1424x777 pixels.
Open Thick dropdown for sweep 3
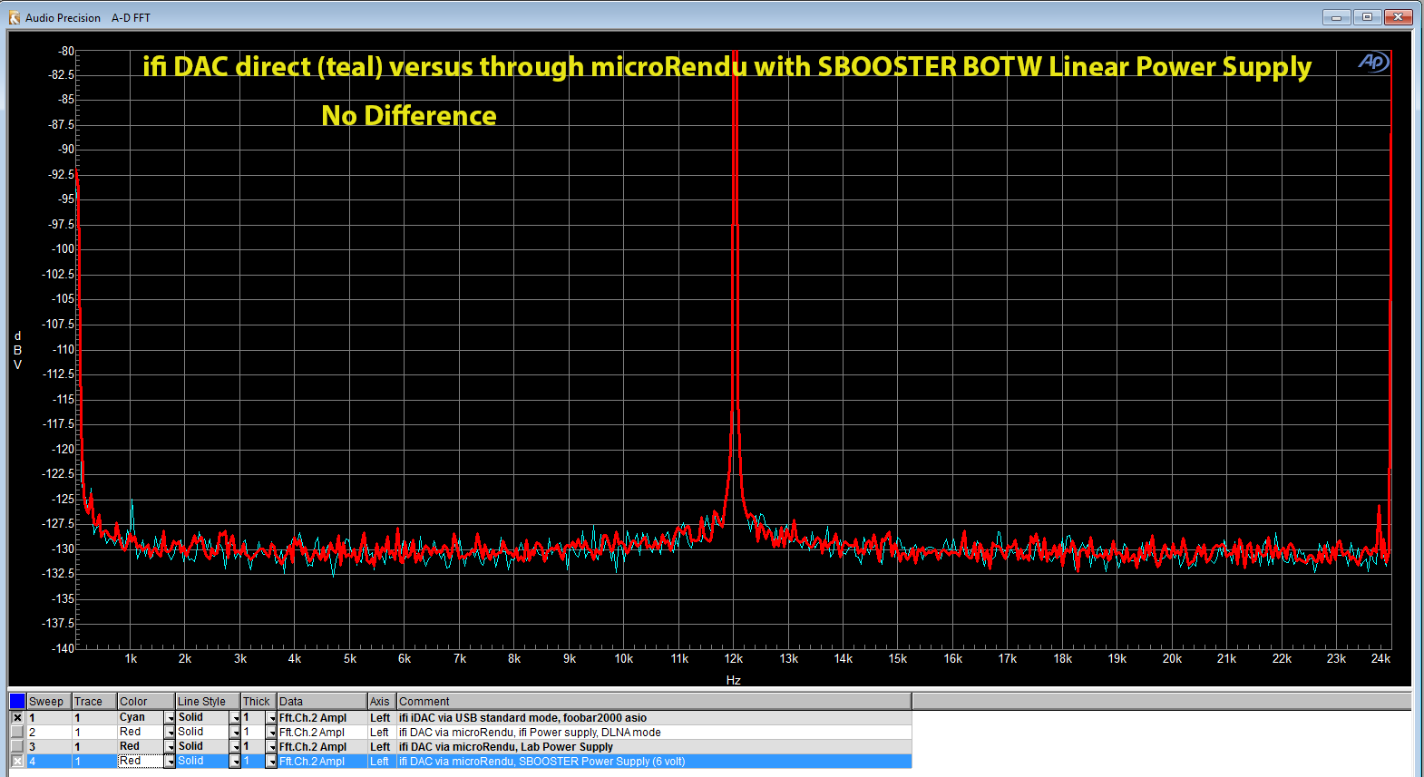pos(271,747)
